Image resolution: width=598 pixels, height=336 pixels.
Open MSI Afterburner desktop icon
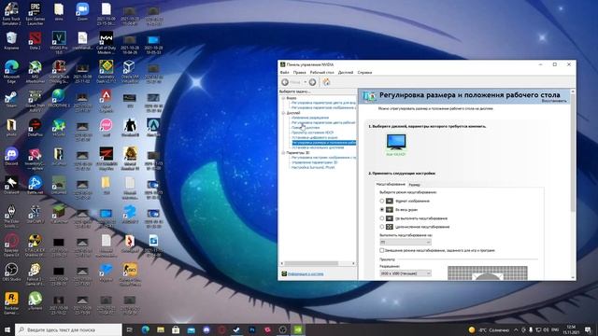coord(36,72)
